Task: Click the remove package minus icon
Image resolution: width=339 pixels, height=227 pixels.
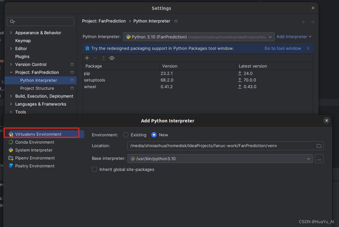Action: coord(95,58)
